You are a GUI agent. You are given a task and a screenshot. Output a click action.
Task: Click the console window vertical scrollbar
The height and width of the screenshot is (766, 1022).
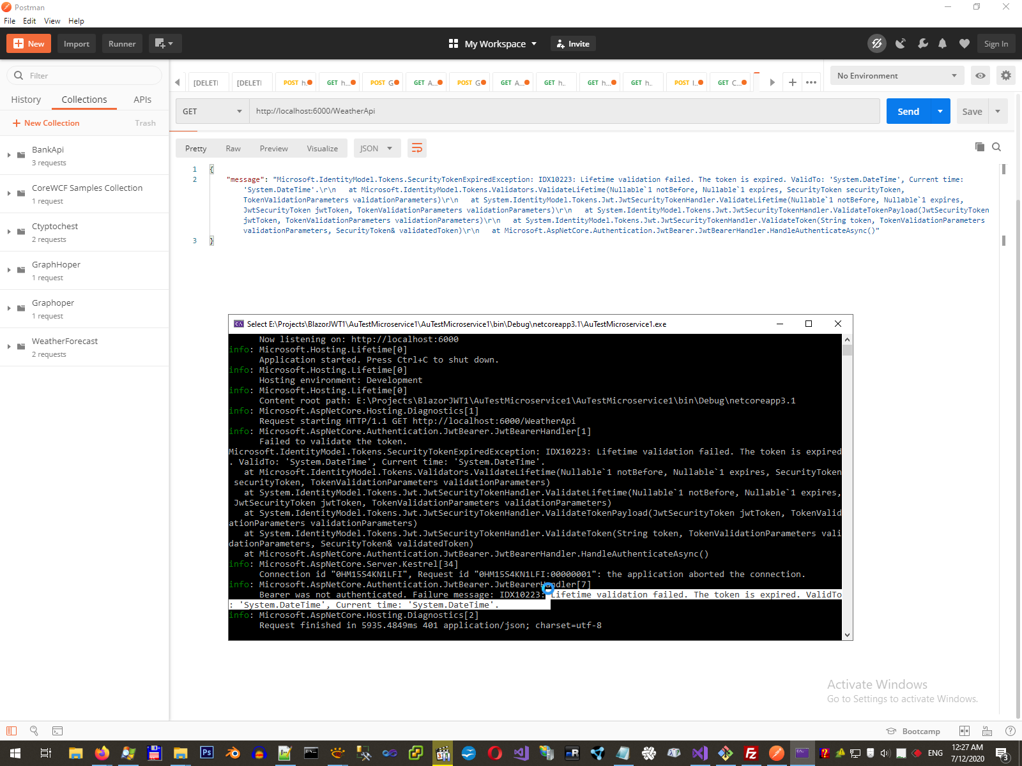848,487
